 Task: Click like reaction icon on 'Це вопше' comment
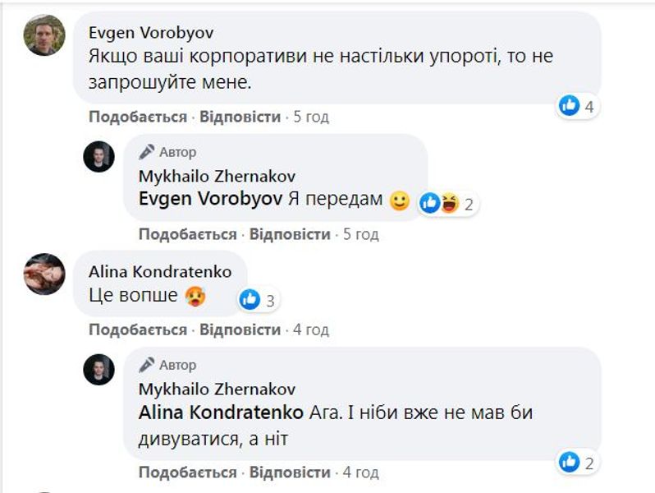(x=250, y=300)
